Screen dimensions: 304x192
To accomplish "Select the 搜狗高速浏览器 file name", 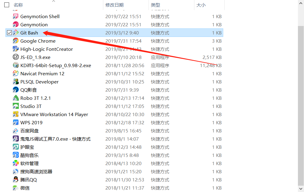I will (36, 171).
